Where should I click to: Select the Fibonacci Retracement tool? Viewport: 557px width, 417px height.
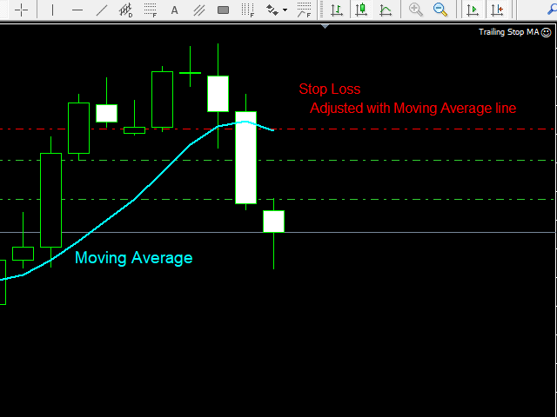click(x=151, y=10)
